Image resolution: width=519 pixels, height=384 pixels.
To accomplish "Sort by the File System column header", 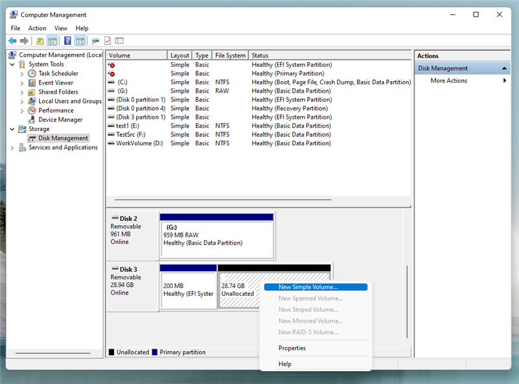I will click(230, 55).
